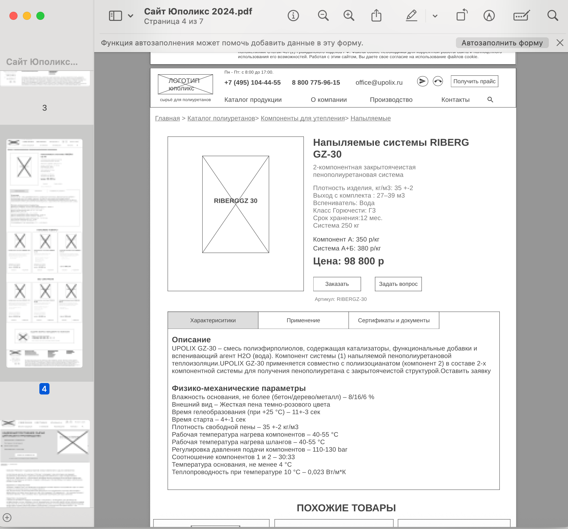
Task: Click the ПОХОЖИЕ ТОВАРЫ heading
Action: [x=346, y=508]
